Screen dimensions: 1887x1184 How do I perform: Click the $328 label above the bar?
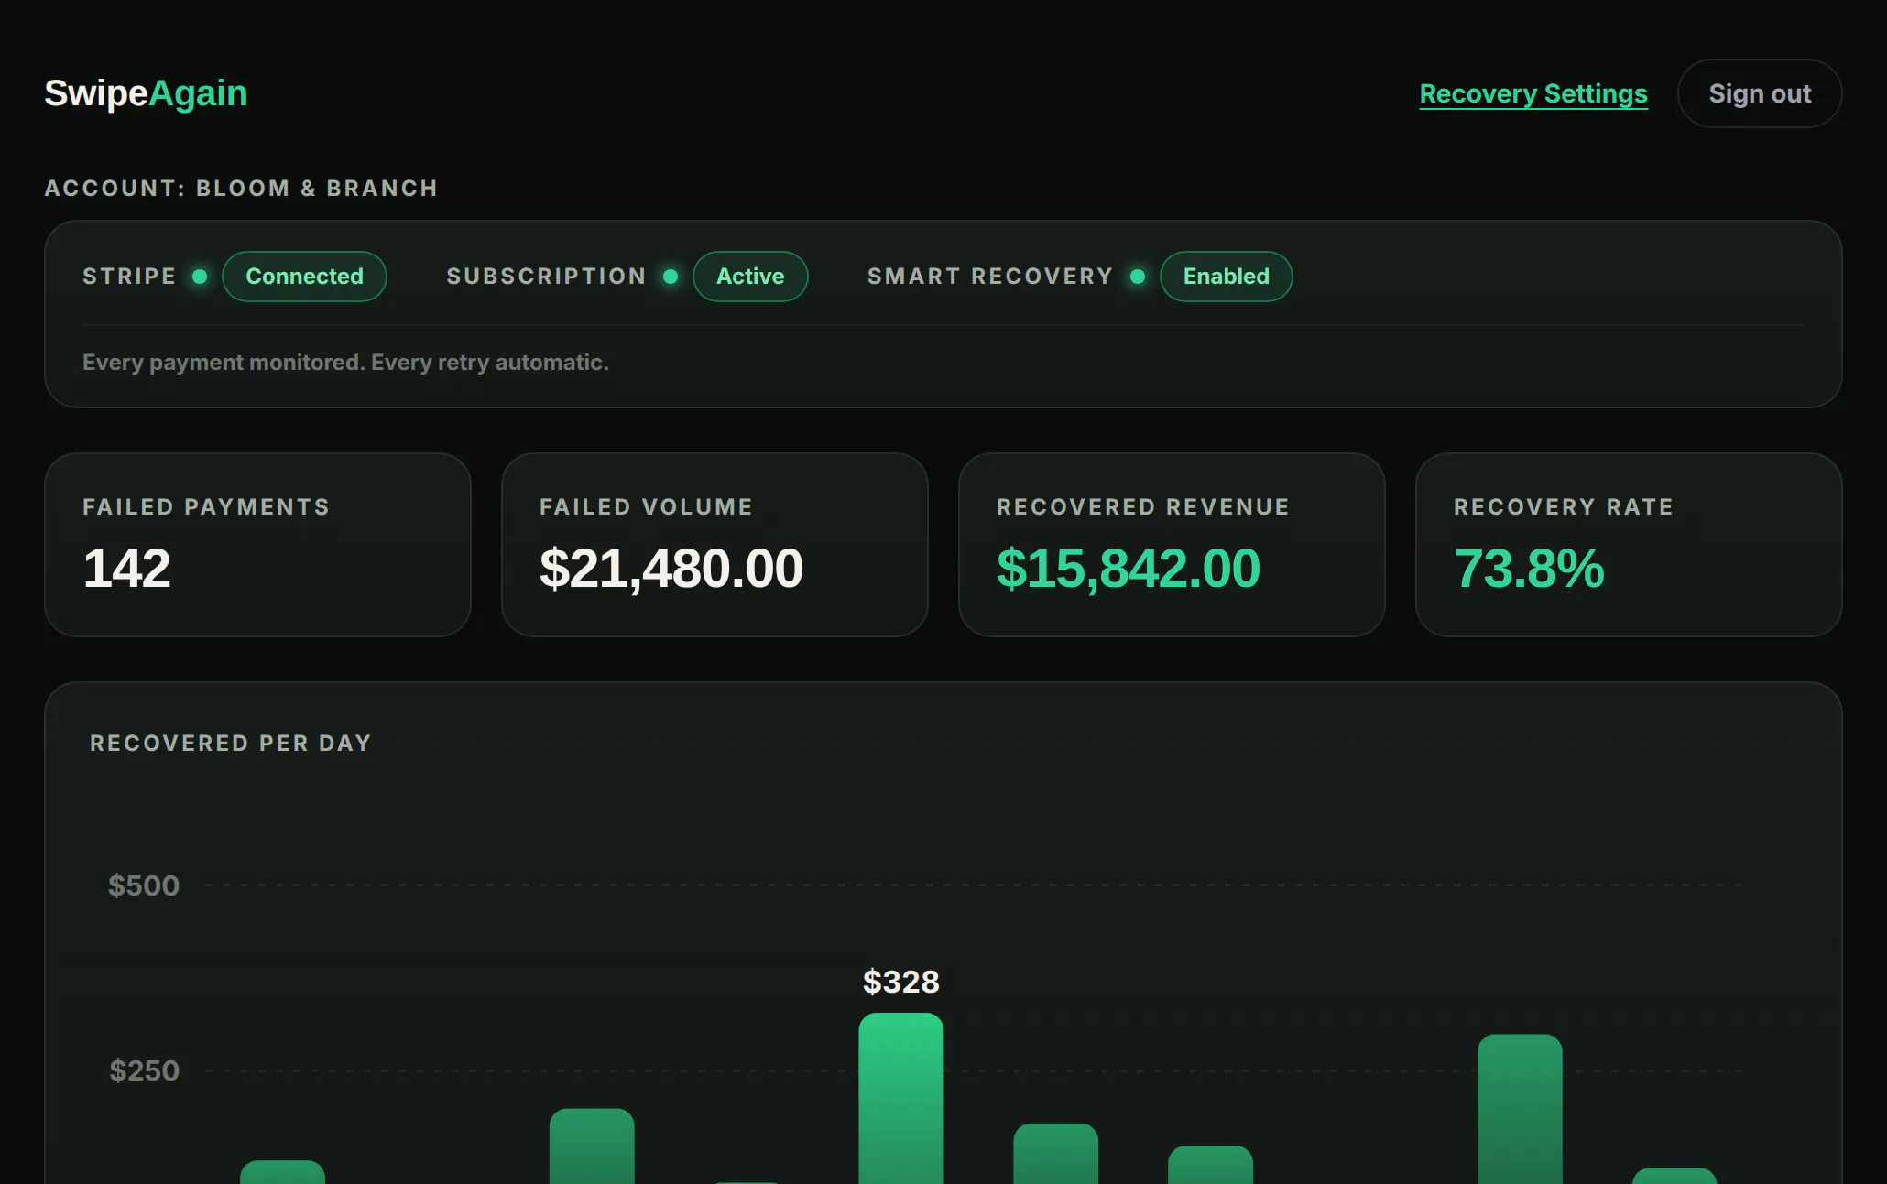(x=901, y=982)
